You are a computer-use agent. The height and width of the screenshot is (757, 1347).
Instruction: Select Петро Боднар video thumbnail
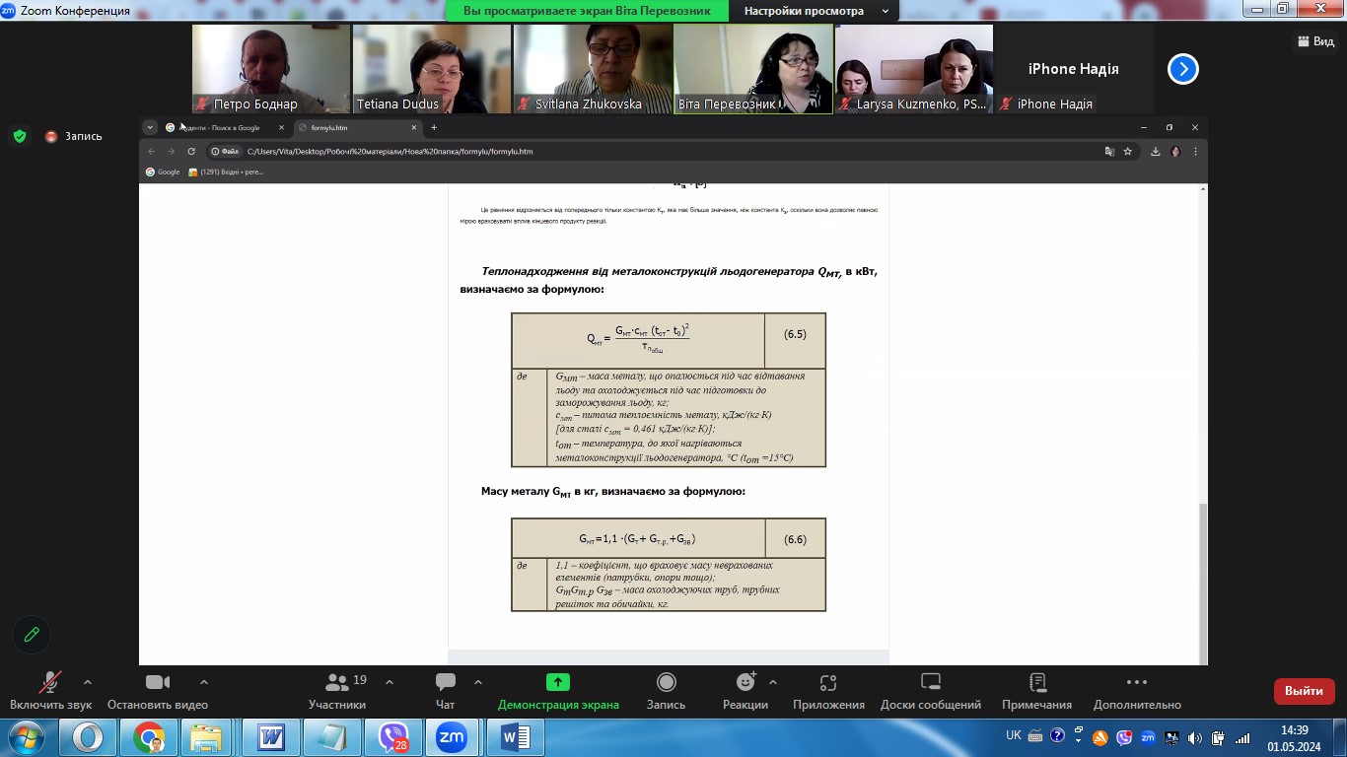(271, 69)
